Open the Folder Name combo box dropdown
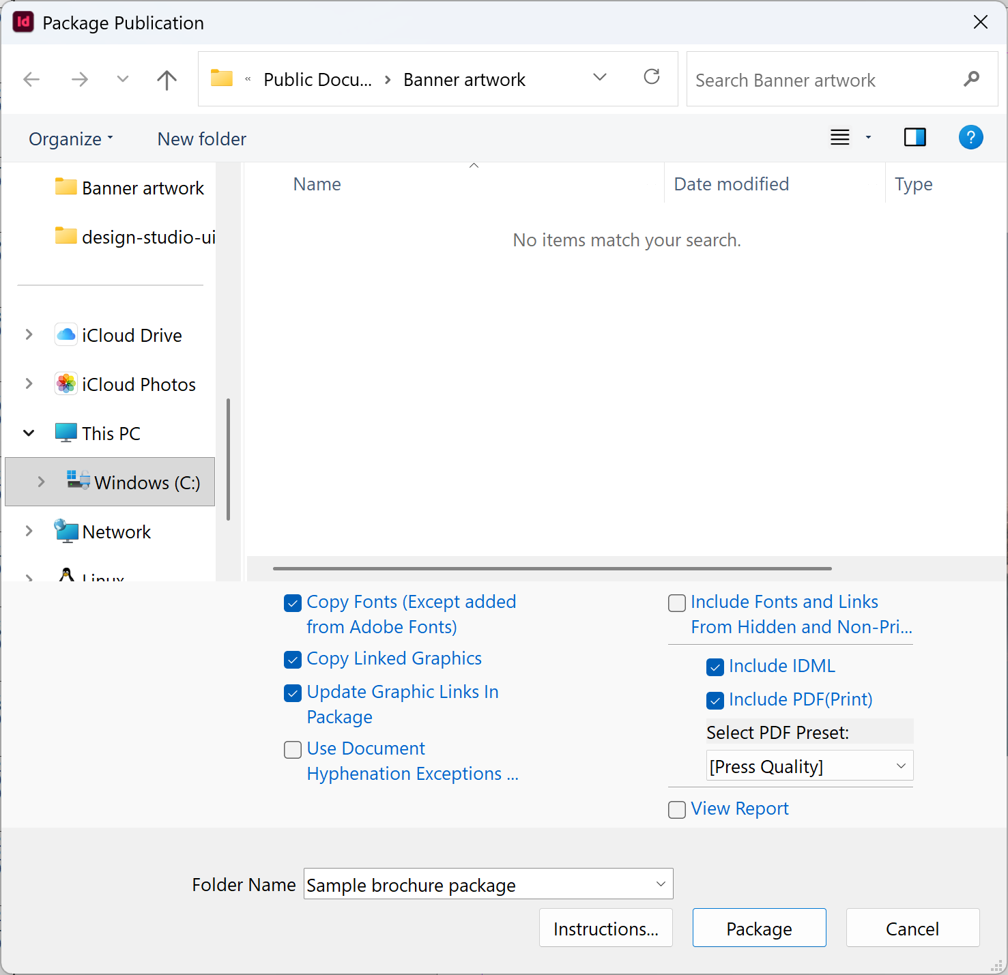1008x975 pixels. pos(661,884)
